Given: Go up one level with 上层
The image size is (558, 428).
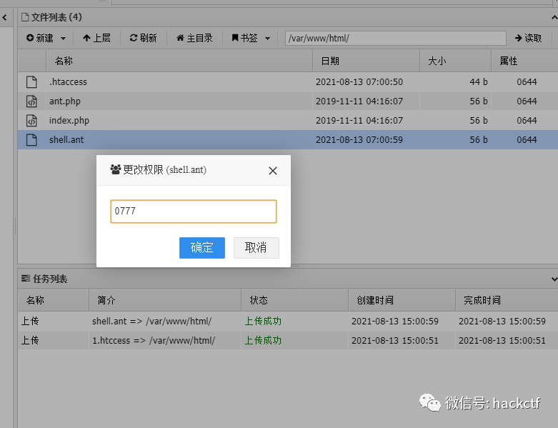Looking at the screenshot, I should 96,38.
